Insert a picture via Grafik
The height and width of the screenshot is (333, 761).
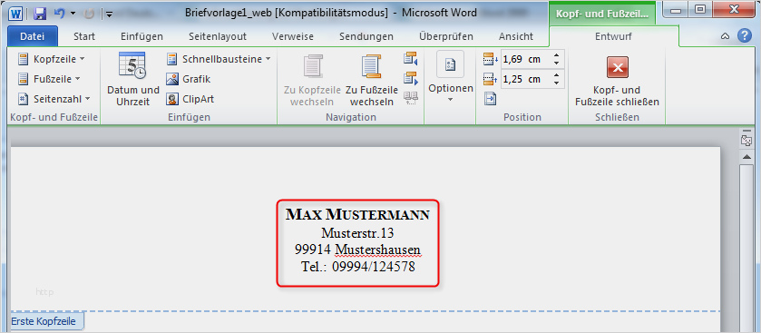[x=189, y=79]
